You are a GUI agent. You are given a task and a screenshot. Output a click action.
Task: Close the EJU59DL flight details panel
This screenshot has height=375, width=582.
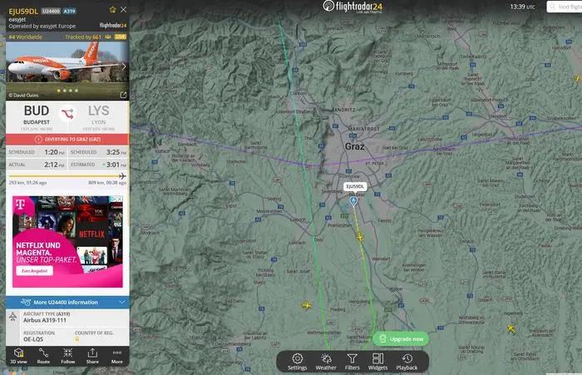pyautogui.click(x=124, y=10)
